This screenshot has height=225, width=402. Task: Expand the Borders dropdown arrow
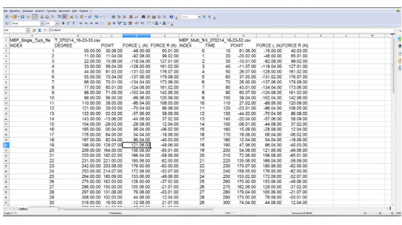click(152, 23)
